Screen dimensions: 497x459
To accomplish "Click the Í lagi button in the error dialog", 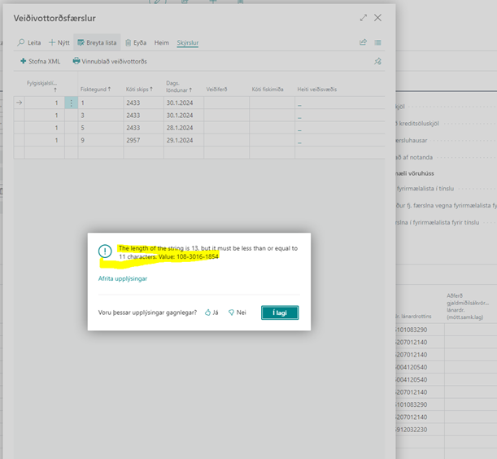I will pos(280,313).
